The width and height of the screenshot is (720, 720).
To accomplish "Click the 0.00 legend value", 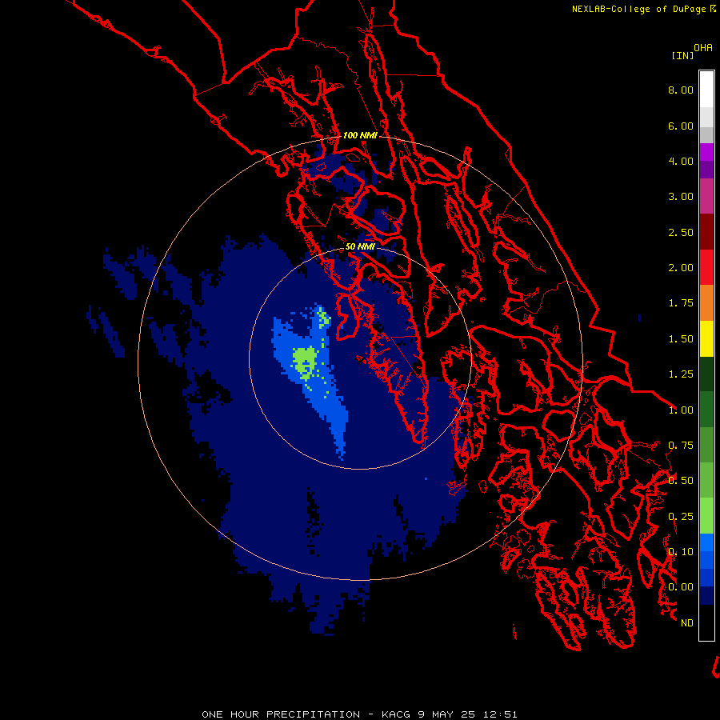I will point(681,587).
